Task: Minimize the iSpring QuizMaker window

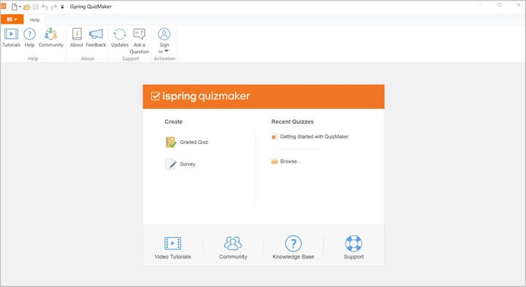Action: (481, 4)
